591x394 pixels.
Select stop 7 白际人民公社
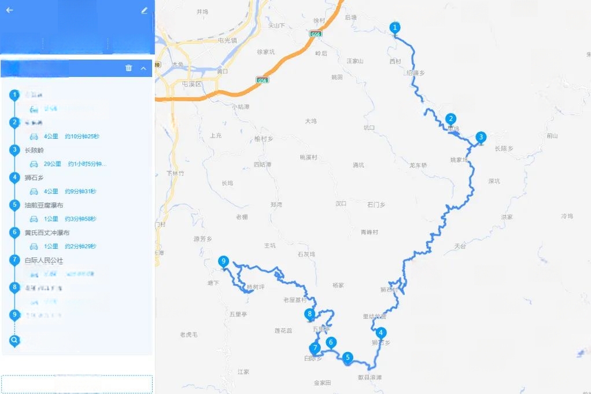point(44,260)
